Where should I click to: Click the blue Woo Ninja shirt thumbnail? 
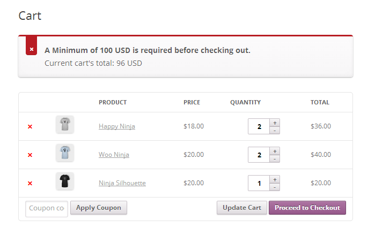pyautogui.click(x=65, y=153)
